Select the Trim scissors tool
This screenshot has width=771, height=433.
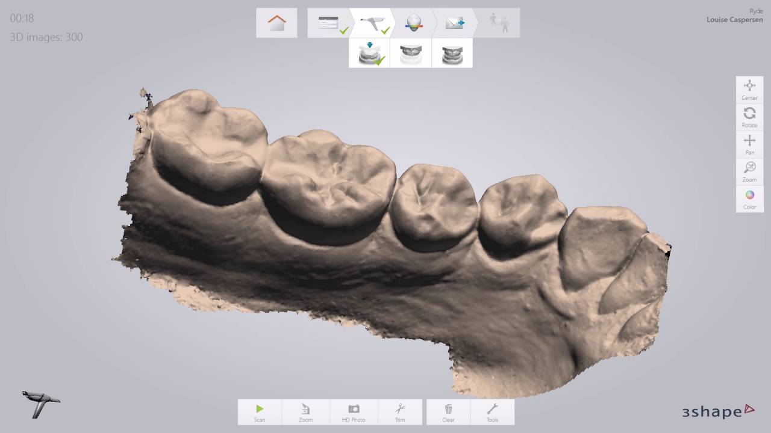[400, 412]
